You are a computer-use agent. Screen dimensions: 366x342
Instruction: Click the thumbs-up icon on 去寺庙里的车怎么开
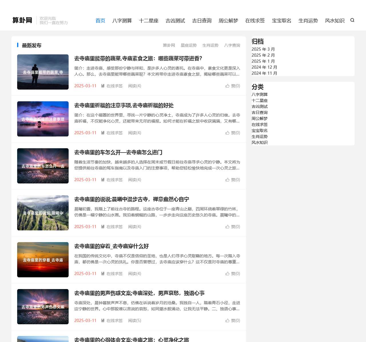(228, 180)
